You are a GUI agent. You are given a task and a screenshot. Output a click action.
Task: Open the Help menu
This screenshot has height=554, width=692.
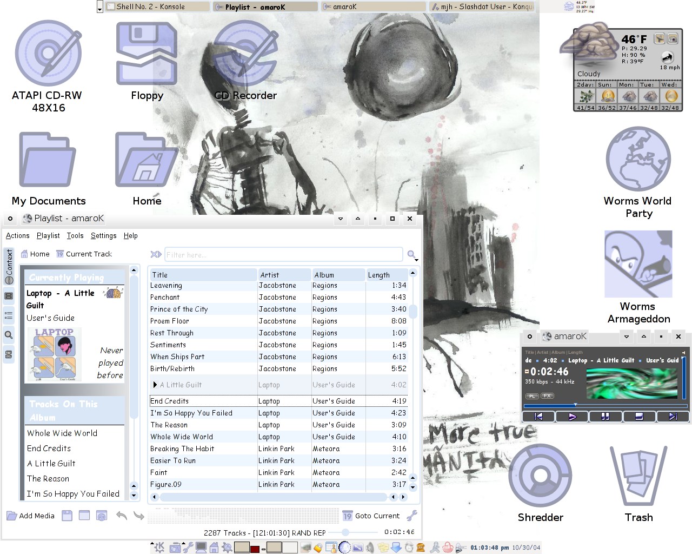(x=131, y=236)
